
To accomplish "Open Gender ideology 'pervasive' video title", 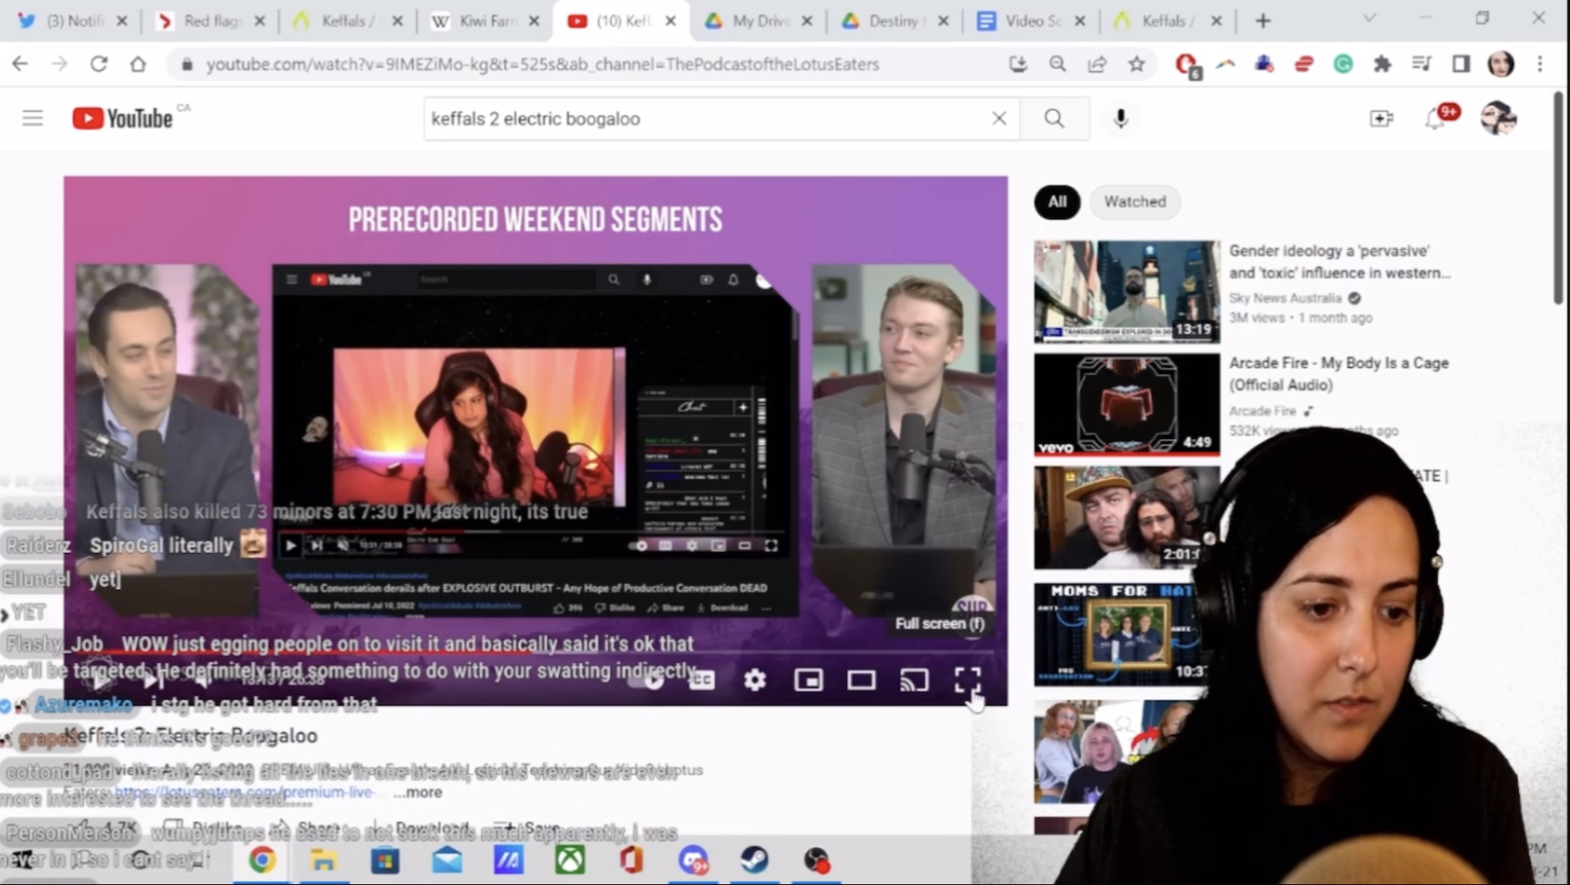I will pyautogui.click(x=1340, y=262).
